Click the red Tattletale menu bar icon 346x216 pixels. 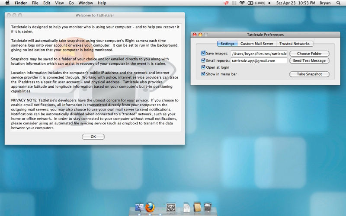[x=226, y=3]
